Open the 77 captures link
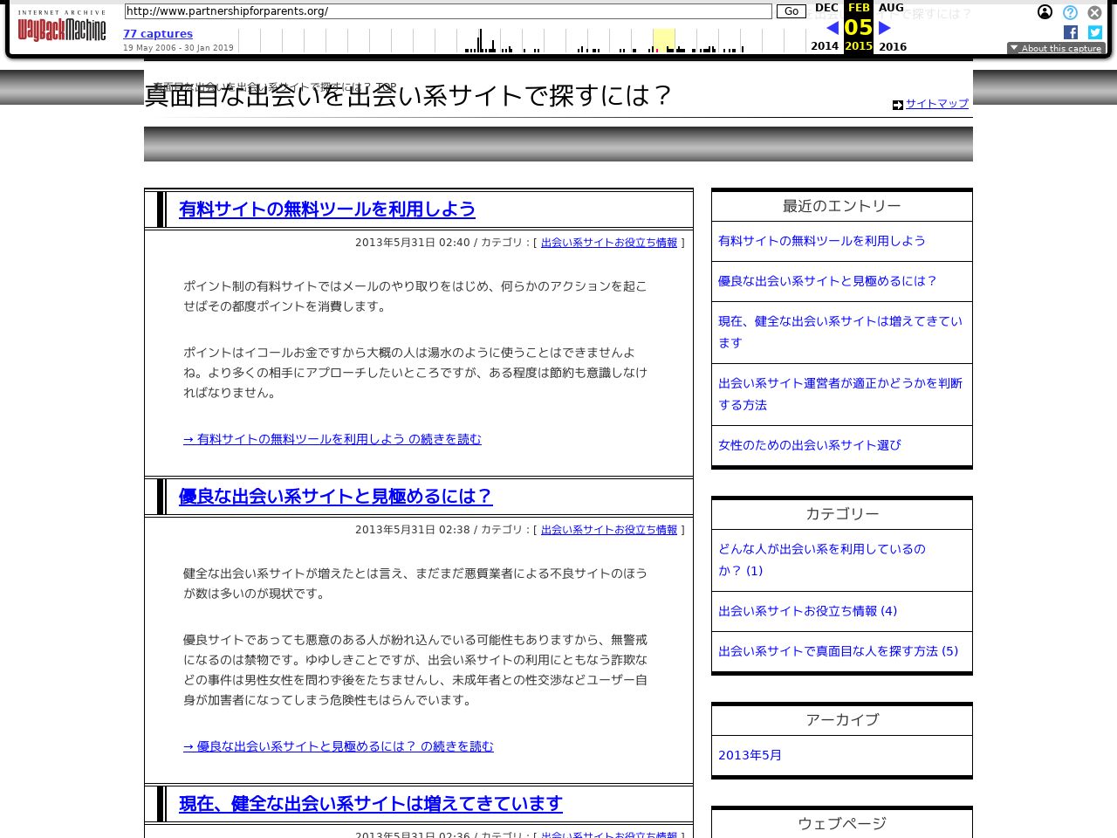 158,33
